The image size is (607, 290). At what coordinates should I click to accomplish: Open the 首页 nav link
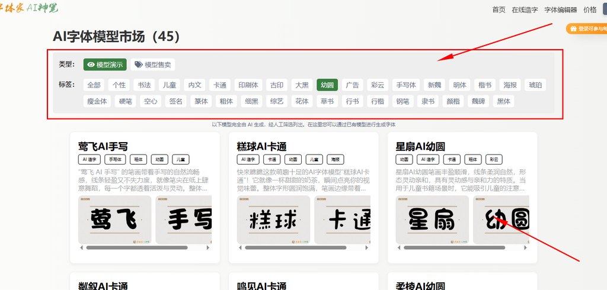click(499, 10)
